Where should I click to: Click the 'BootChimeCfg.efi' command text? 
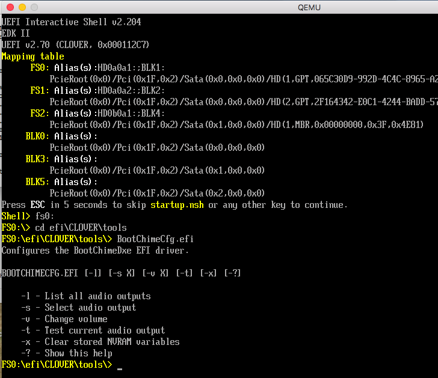[x=155, y=239]
